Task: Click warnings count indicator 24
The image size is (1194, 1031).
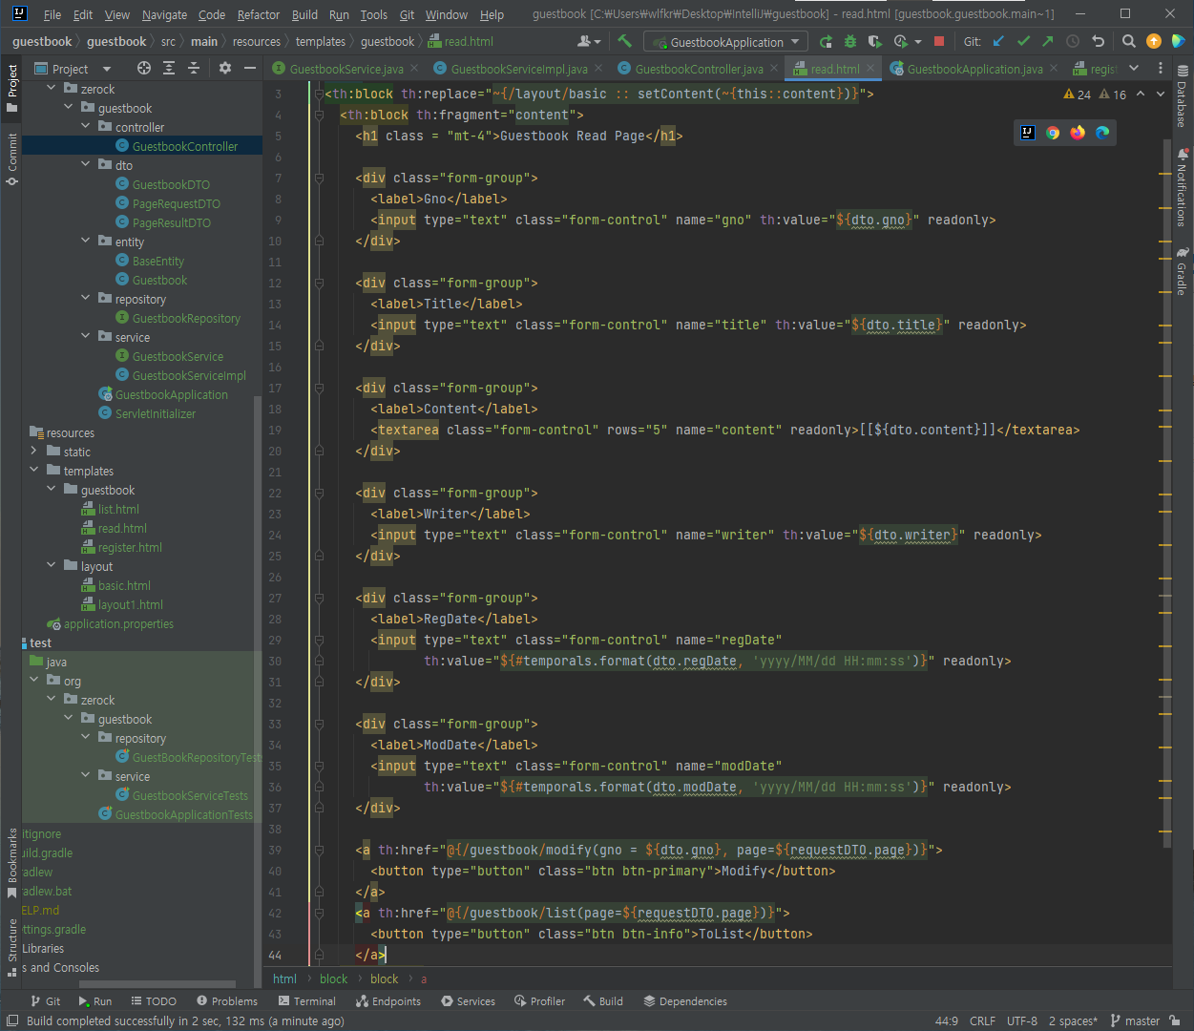Action: [x=1077, y=95]
